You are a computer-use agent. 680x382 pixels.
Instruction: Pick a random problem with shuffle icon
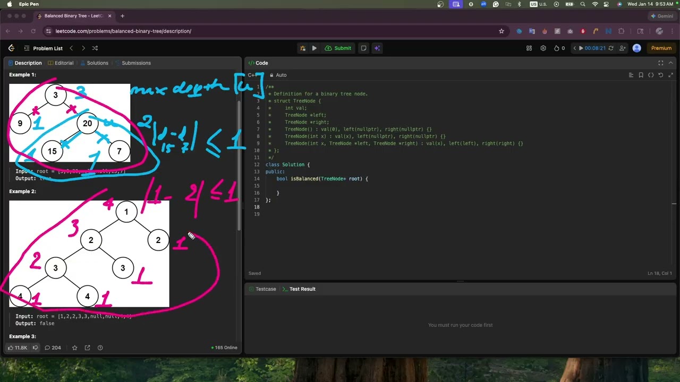(x=95, y=48)
